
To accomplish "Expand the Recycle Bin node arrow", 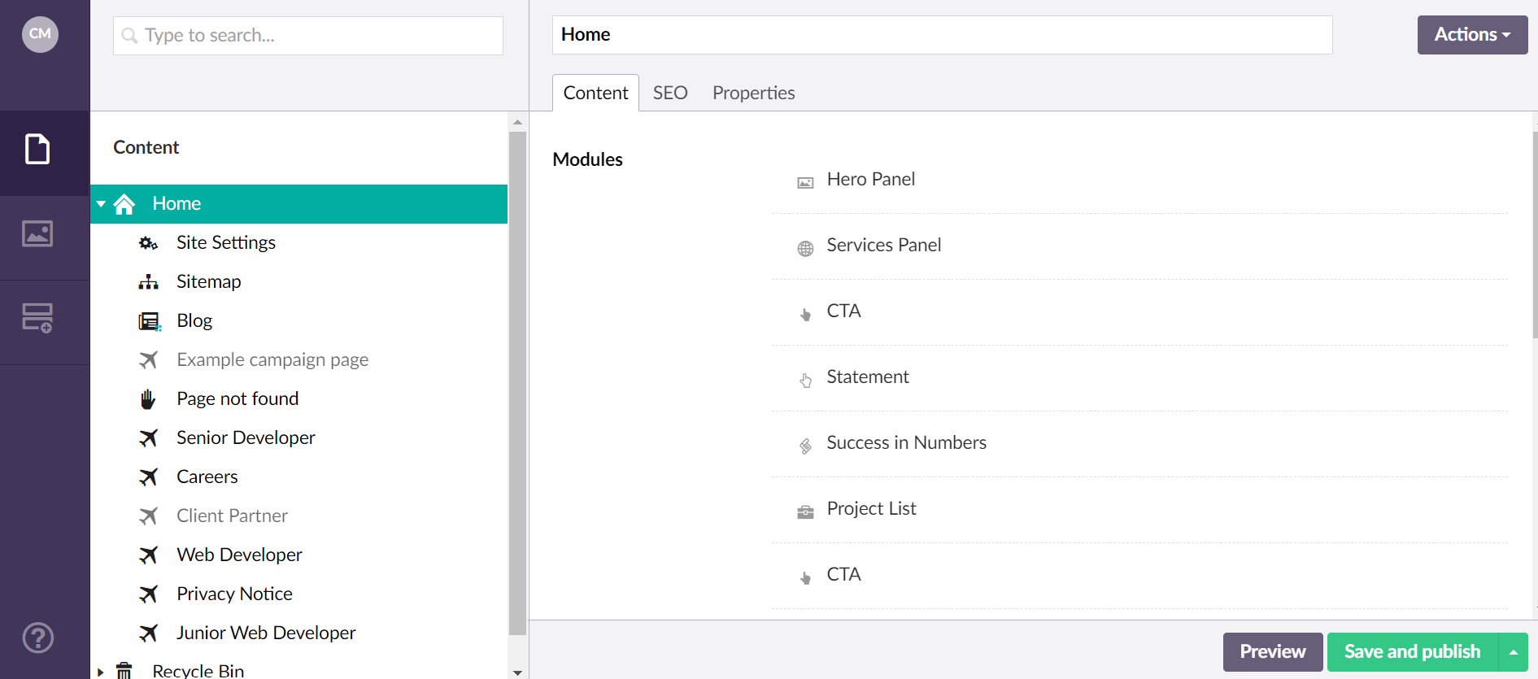I will click(101, 672).
